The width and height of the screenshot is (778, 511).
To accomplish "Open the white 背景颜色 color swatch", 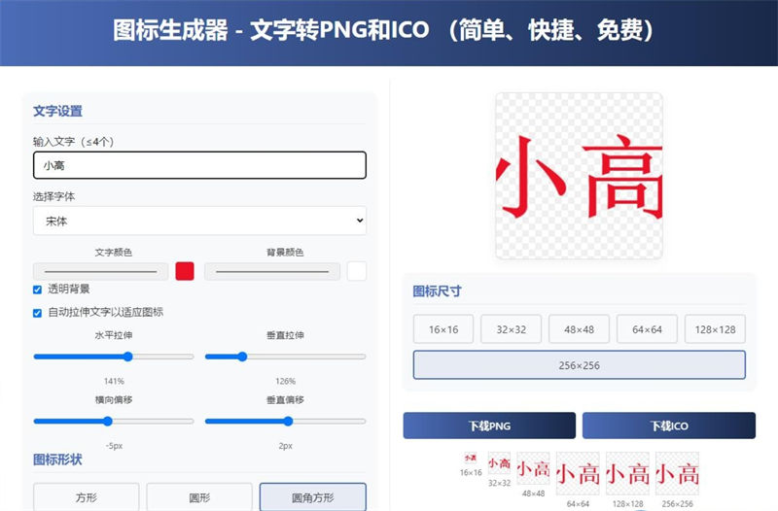I will (357, 271).
